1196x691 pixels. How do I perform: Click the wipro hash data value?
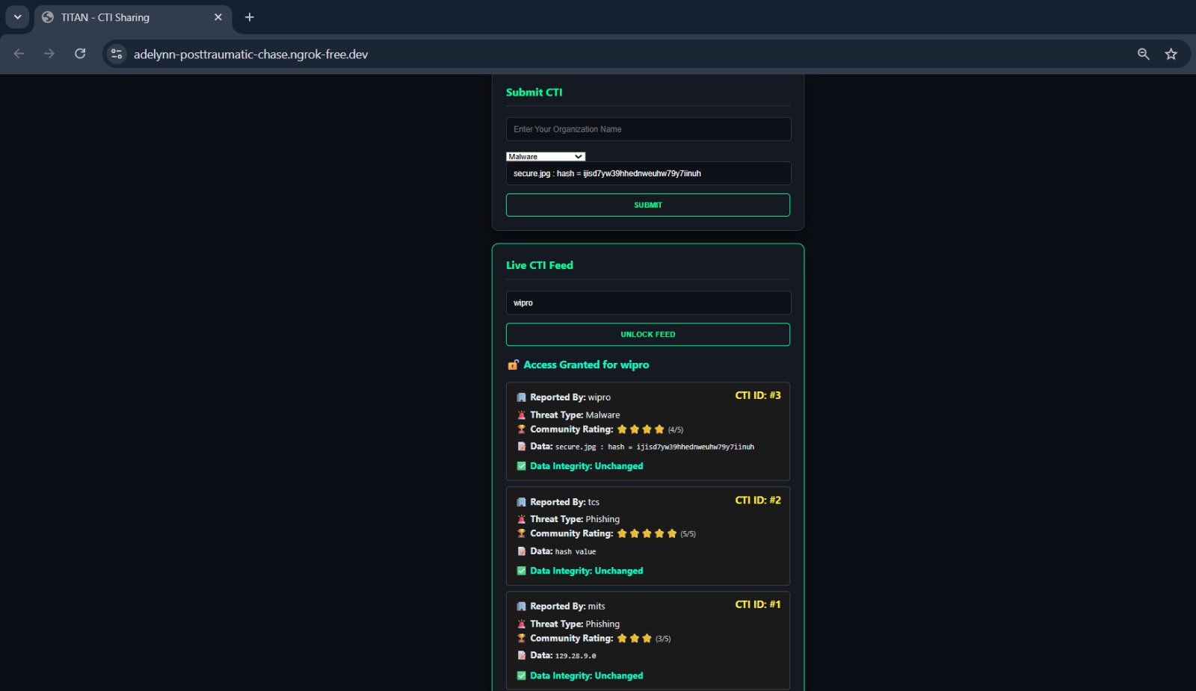point(655,447)
